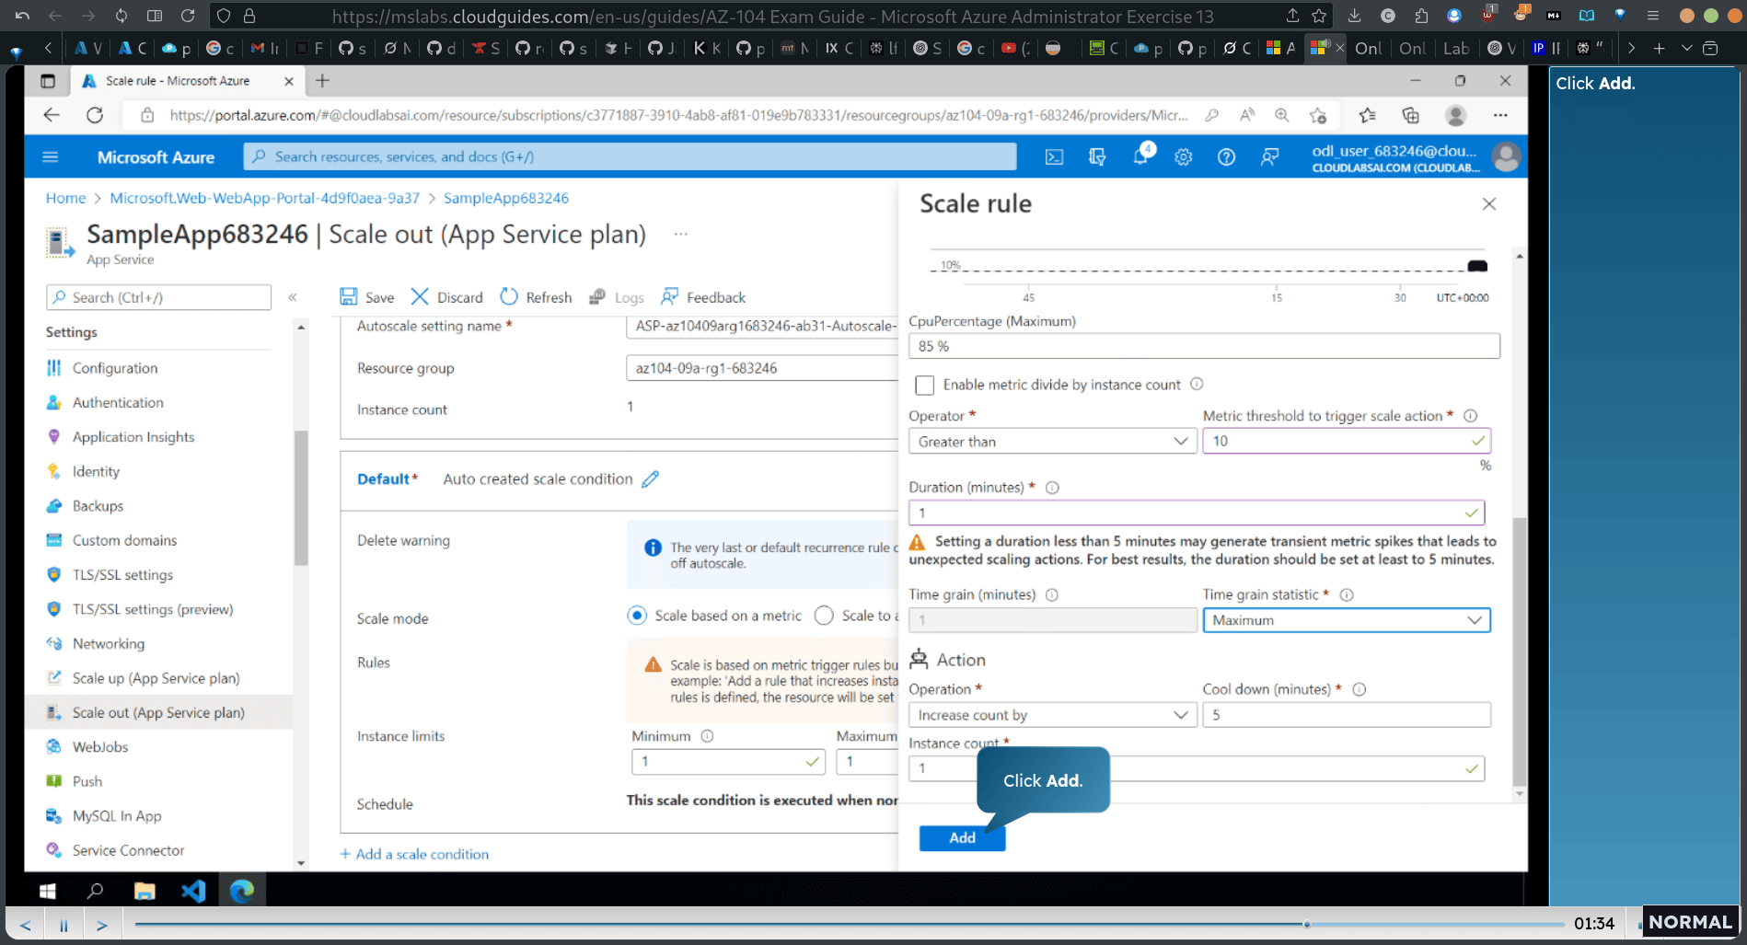1747x945 pixels.
Task: Click the Microsoft.Web-WebApp-Portal breadcrumb link
Action: coord(265,198)
